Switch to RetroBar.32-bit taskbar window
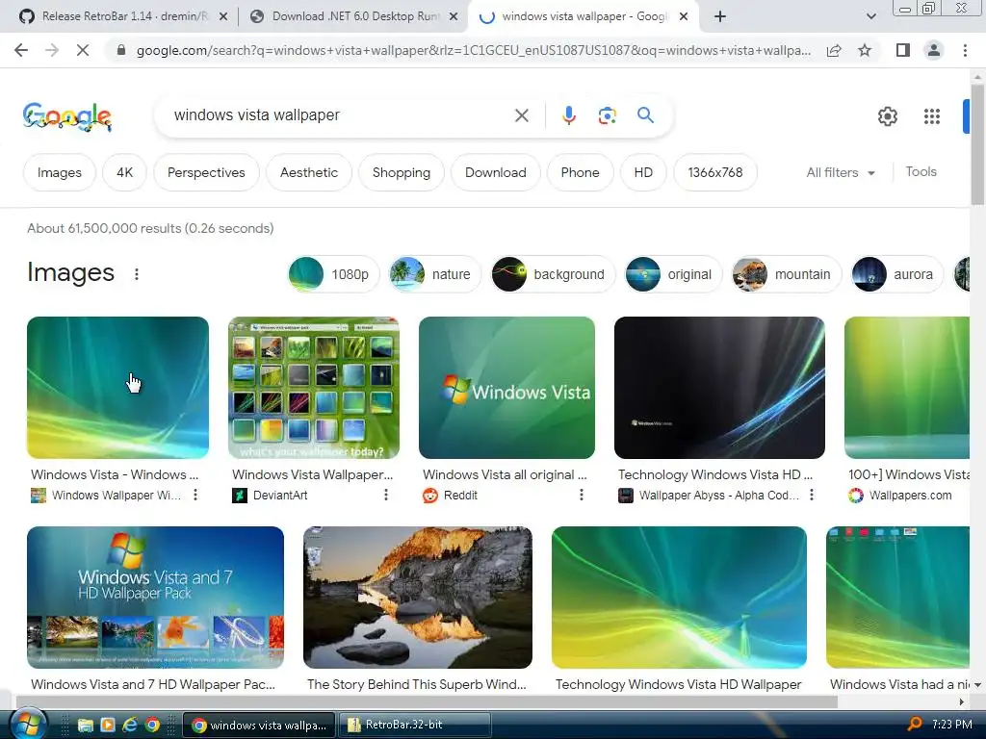986x739 pixels. click(415, 726)
